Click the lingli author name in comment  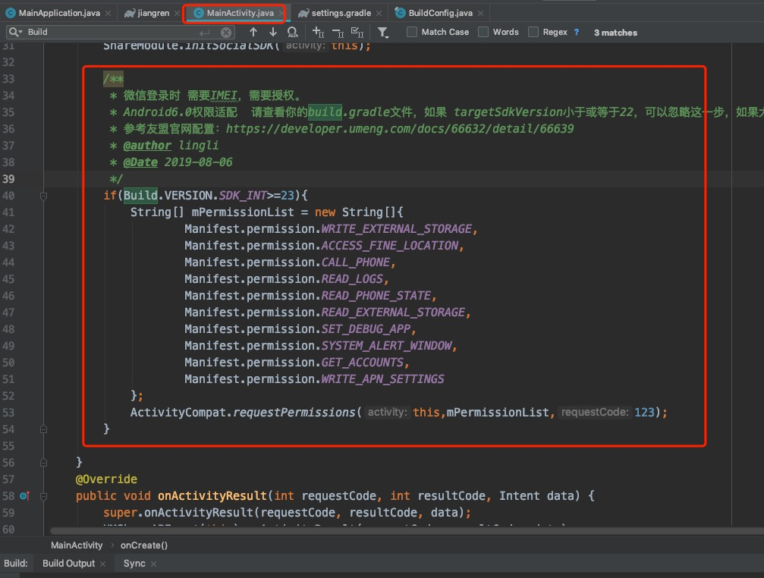[x=198, y=146]
